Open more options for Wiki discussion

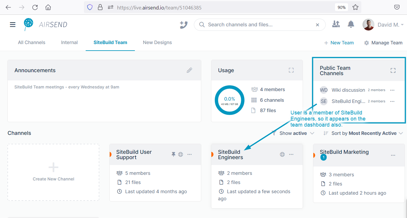(x=392, y=90)
